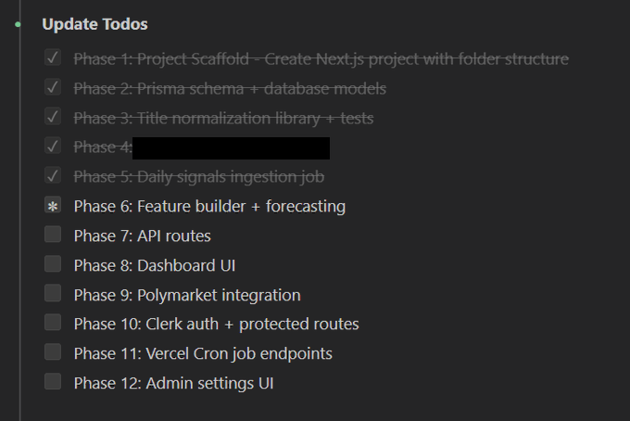The height and width of the screenshot is (421, 630).
Task: Click the checkmark next to Phase 4
Action: pos(53,147)
